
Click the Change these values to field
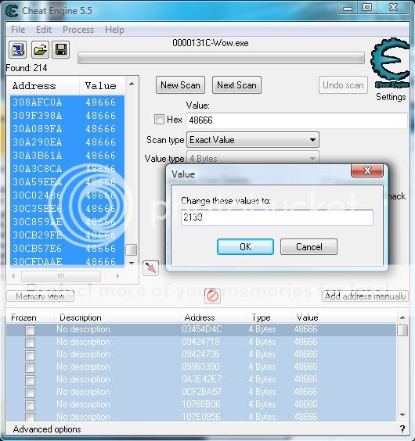pyautogui.click(x=277, y=217)
